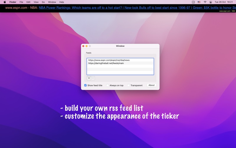Open the View menu
The height and width of the screenshot is (148, 236).
(x=36, y=2)
